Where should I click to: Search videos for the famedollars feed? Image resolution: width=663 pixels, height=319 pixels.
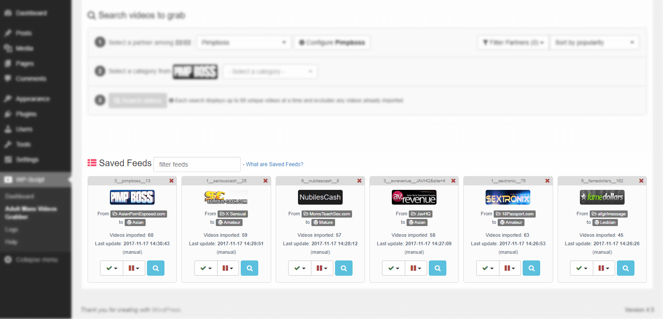(625, 268)
